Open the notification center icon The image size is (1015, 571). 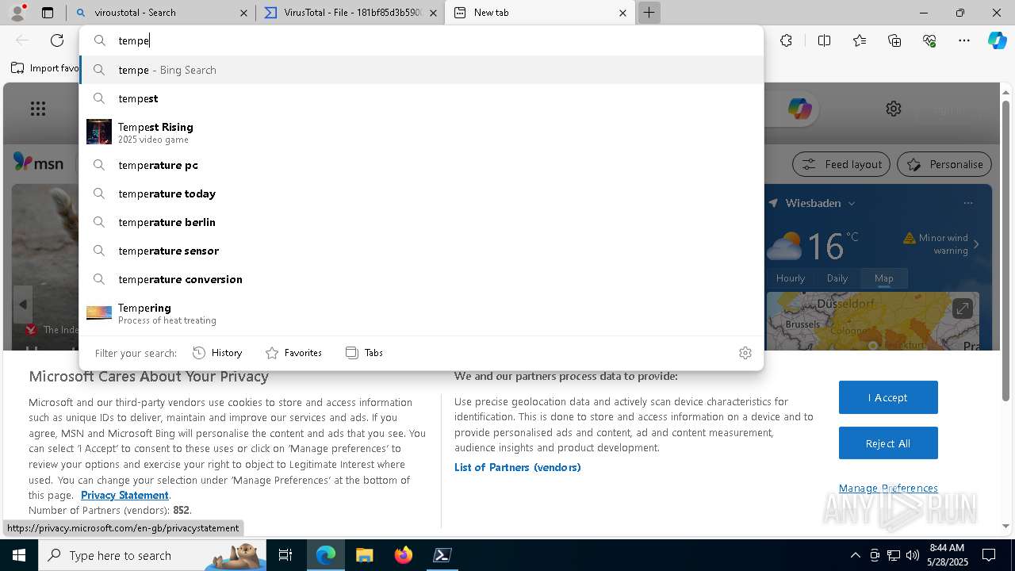pos(990,555)
